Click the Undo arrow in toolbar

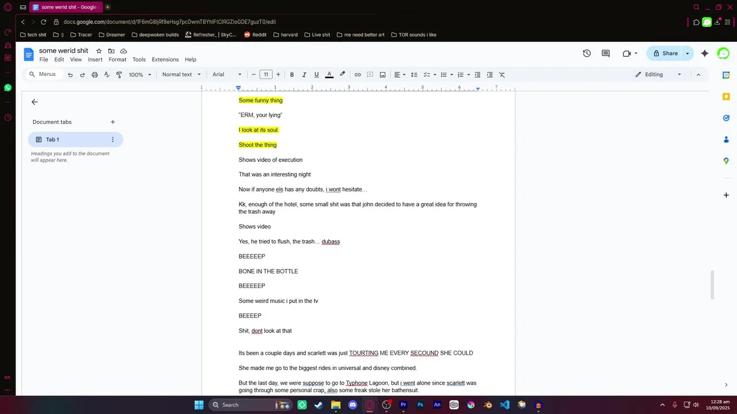(70, 75)
